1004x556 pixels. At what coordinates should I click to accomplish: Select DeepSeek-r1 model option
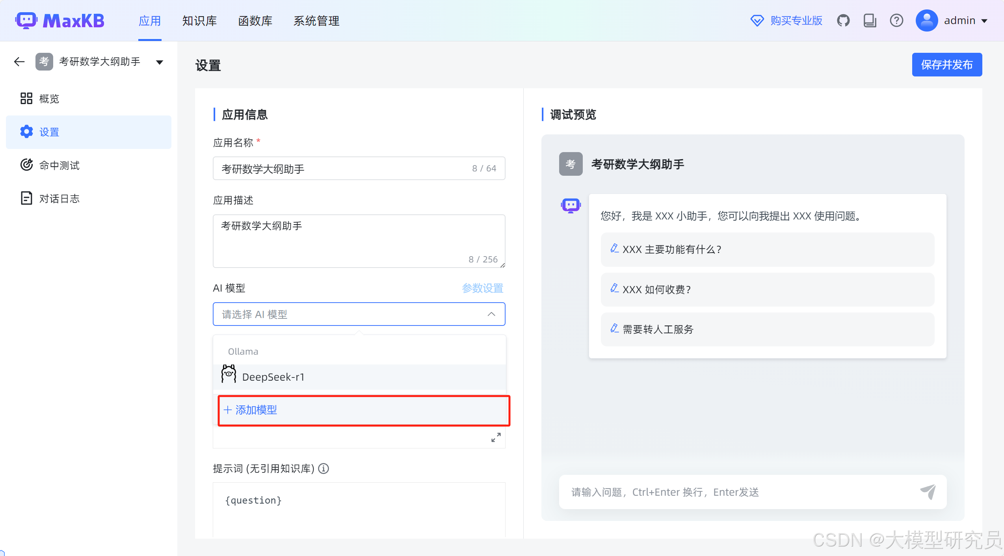273,377
